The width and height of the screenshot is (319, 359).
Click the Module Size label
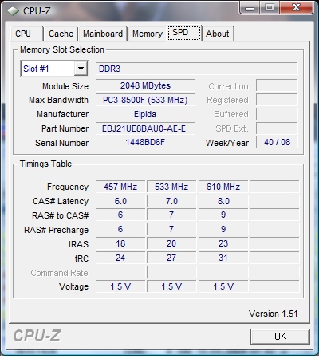point(65,86)
